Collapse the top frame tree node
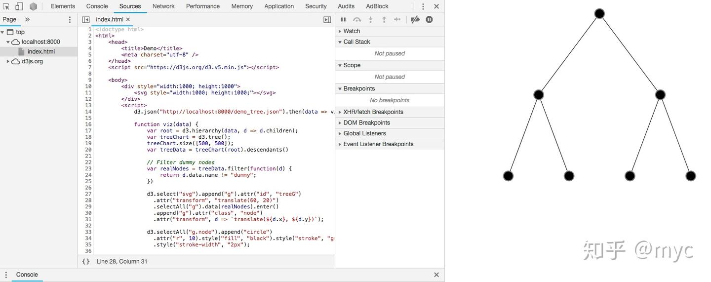Image resolution: width=711 pixels, height=282 pixels. [2, 32]
